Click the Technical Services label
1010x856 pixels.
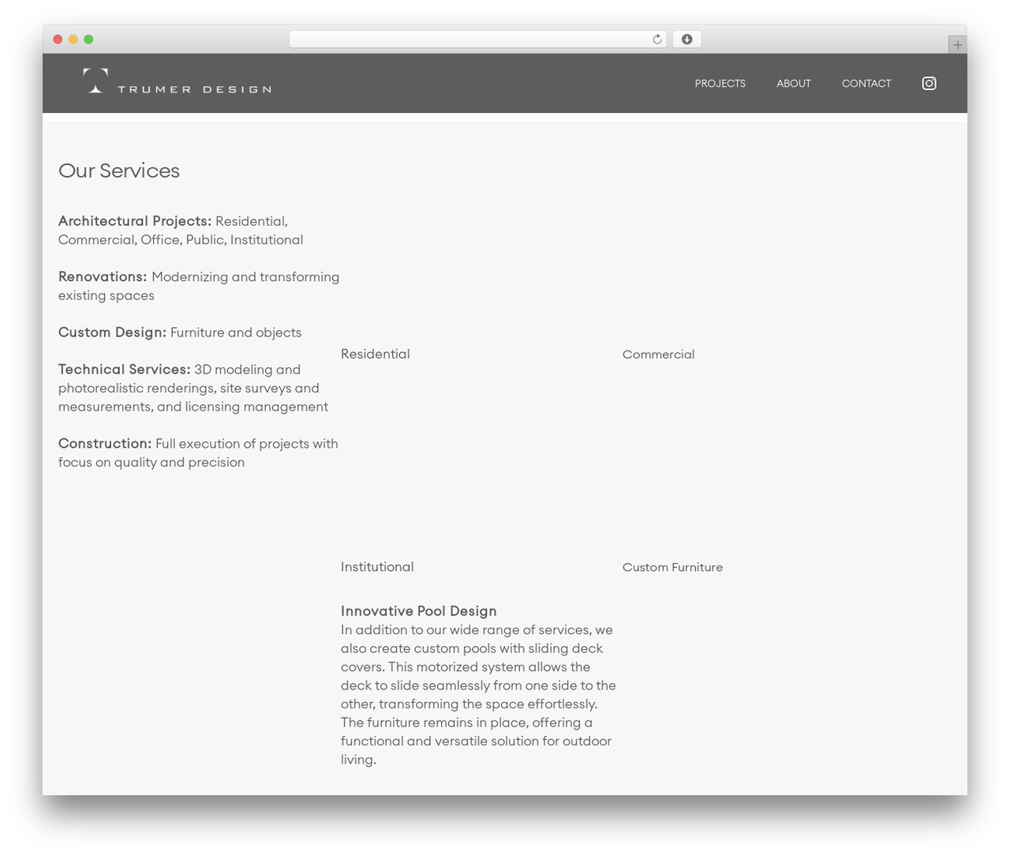125,369
